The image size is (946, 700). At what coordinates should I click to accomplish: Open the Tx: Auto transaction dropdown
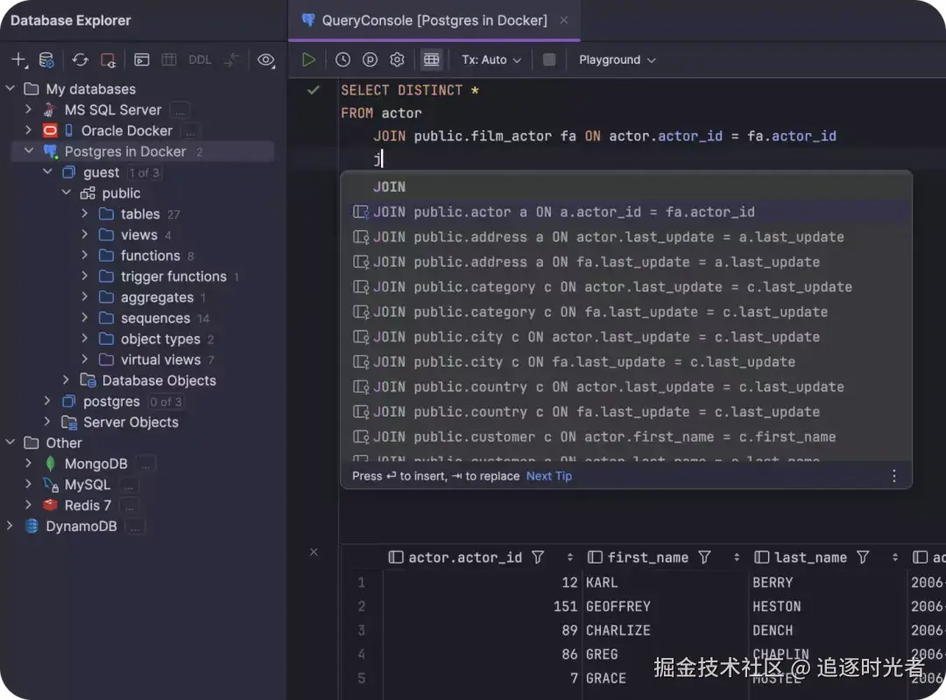tap(491, 59)
